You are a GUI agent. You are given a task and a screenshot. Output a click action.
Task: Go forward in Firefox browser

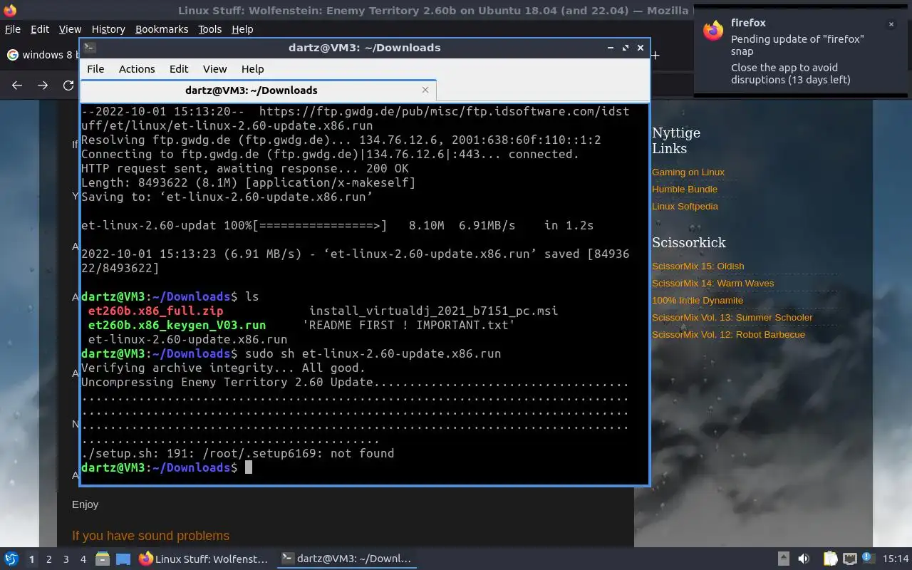click(x=43, y=85)
